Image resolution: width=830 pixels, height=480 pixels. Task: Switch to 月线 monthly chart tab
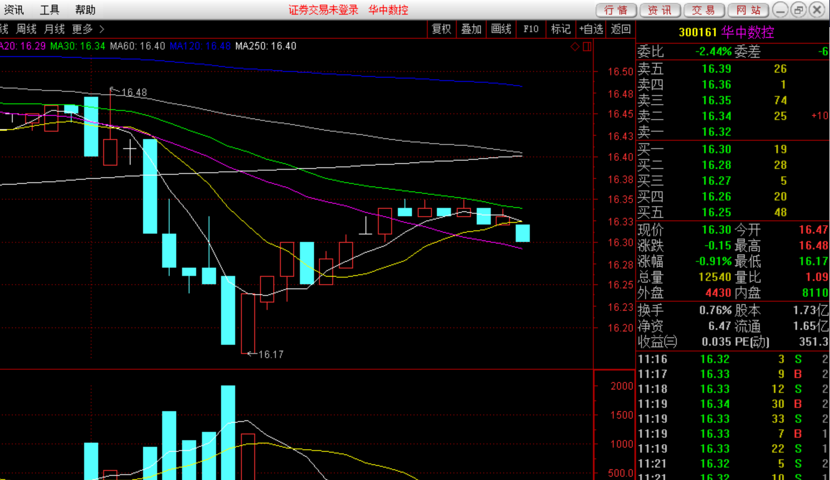(54, 29)
